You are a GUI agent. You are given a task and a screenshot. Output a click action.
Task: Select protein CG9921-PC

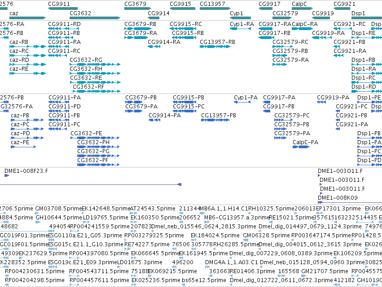[352, 107]
